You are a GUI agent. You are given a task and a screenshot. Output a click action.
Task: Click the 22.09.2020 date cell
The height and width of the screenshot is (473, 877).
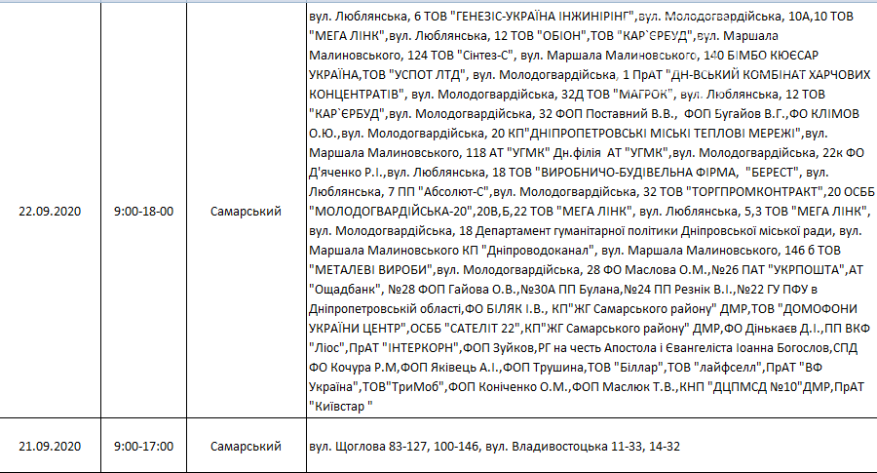[51, 211]
